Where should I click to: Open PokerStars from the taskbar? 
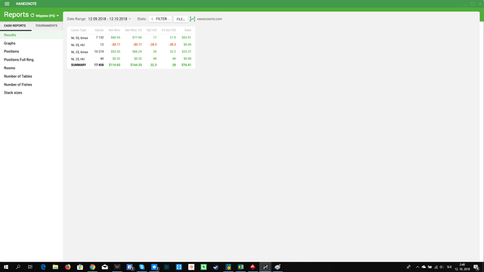pos(253,267)
